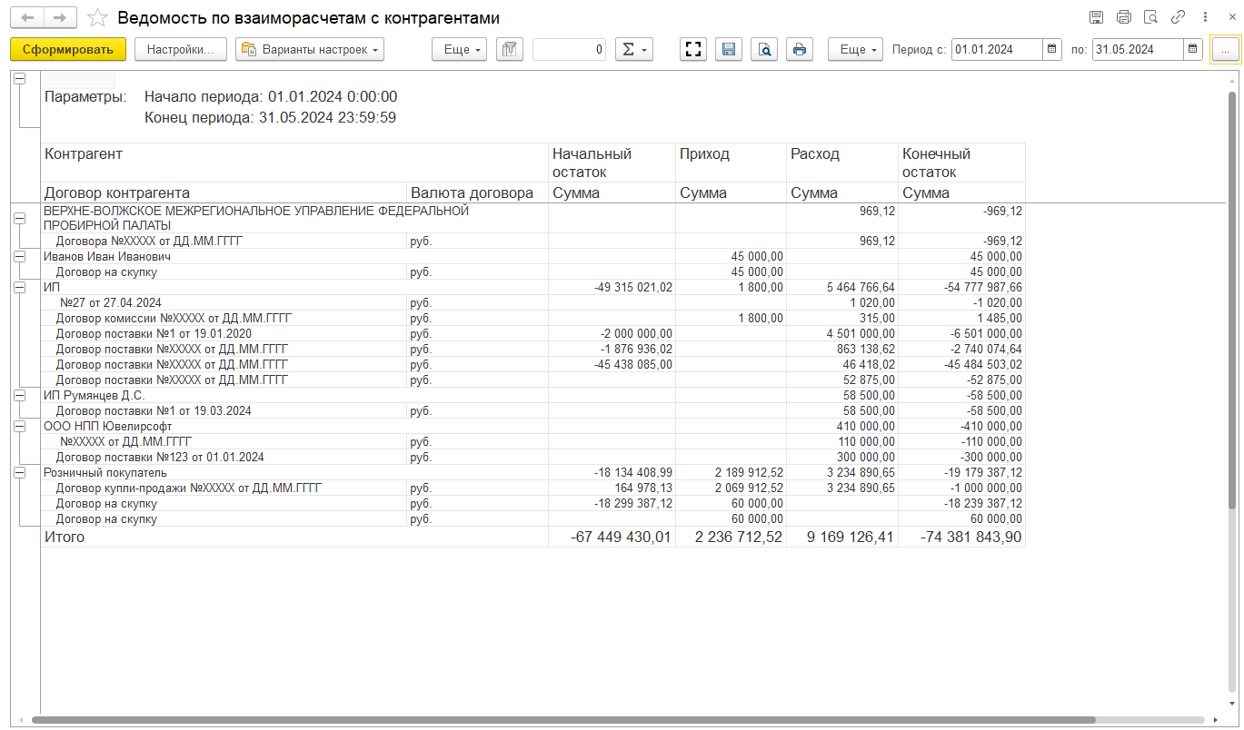Screen dimensions: 1244x730
Task: Click the calculator-style toolbar icon near sum field
Action: click(510, 50)
